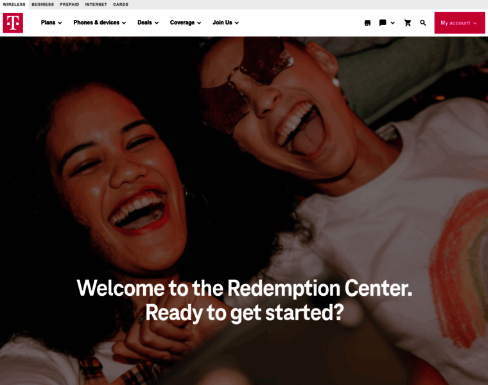488x385 pixels.
Task: Expand the chat options chevron
Action: 392,22
